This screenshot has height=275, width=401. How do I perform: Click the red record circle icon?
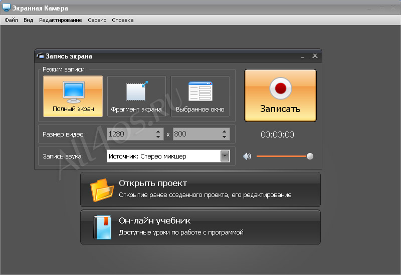click(x=281, y=88)
